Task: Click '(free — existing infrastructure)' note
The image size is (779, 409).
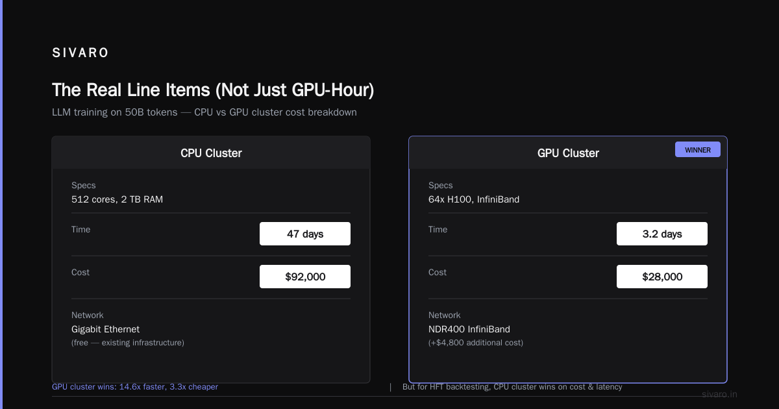Action: tap(128, 343)
